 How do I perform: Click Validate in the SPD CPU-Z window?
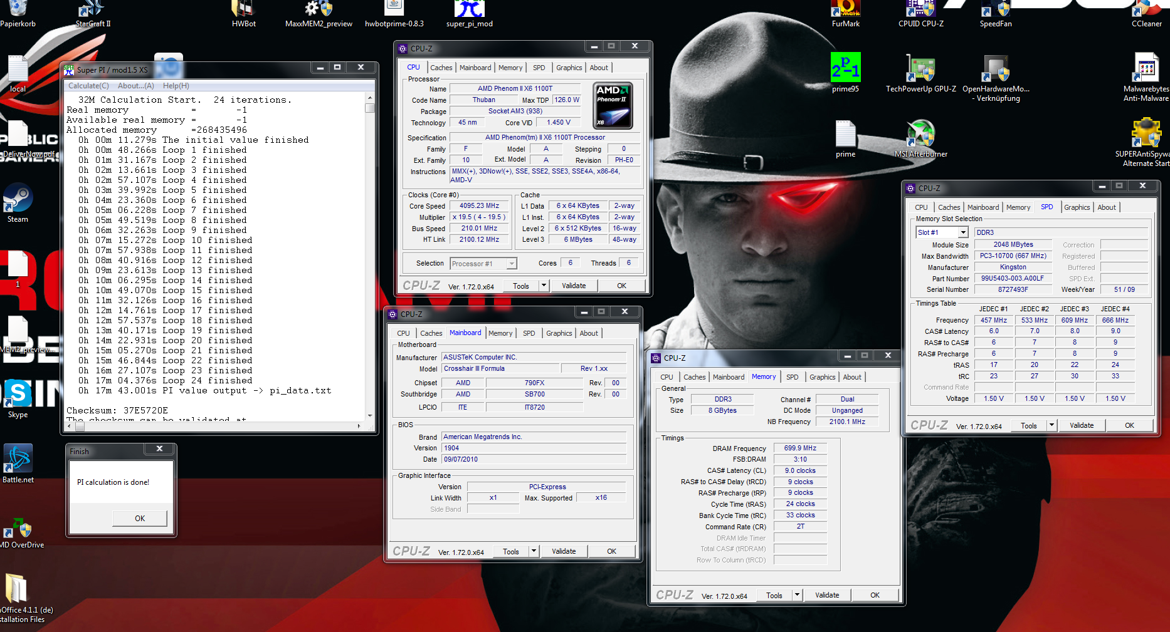click(1082, 425)
